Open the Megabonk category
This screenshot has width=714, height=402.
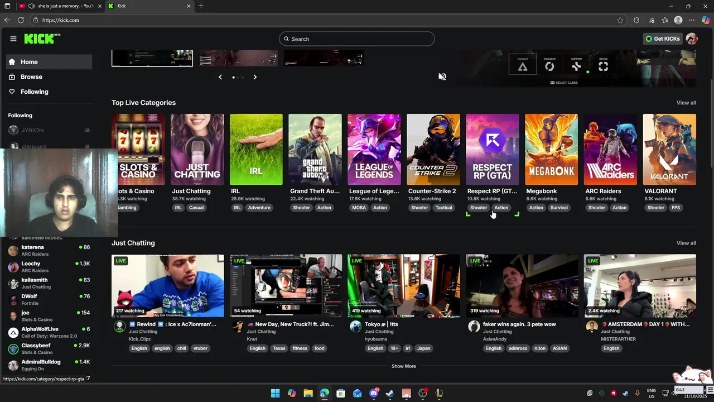coord(551,149)
